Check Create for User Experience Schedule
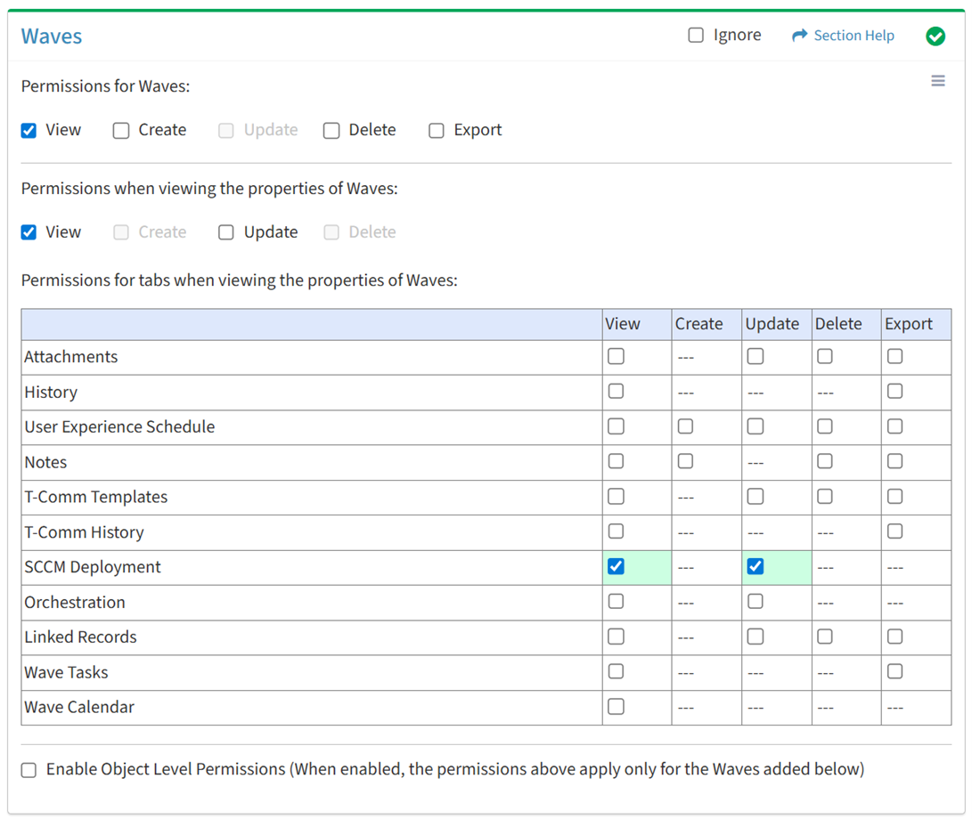972x819 pixels. click(x=685, y=426)
